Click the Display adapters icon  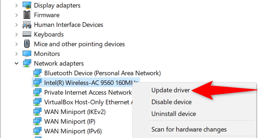coord(27,5)
